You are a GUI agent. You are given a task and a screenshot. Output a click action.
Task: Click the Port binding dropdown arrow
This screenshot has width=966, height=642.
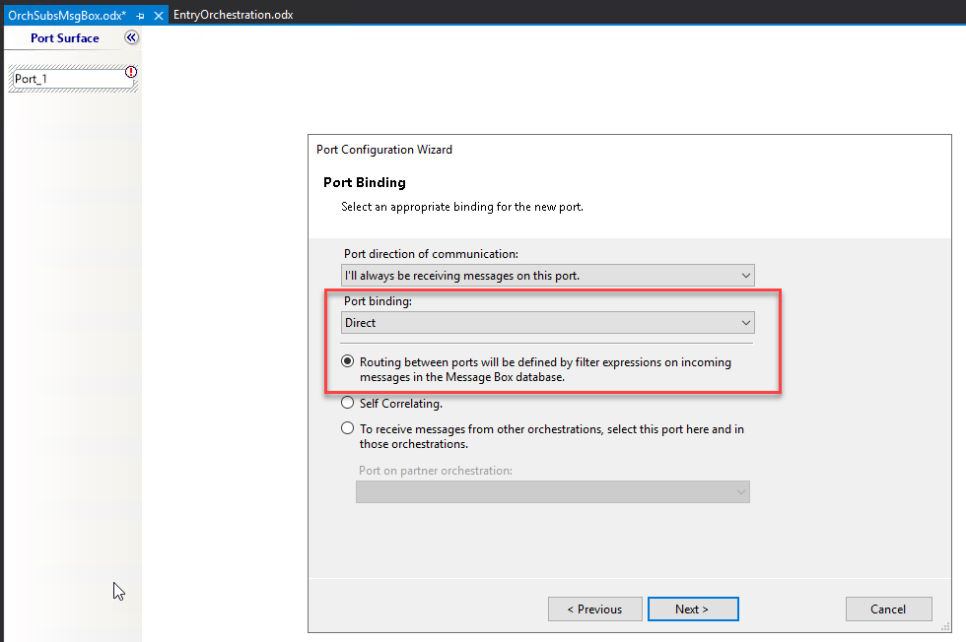click(x=747, y=322)
